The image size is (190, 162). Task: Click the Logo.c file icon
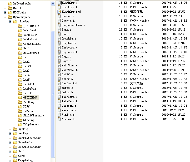59,57
